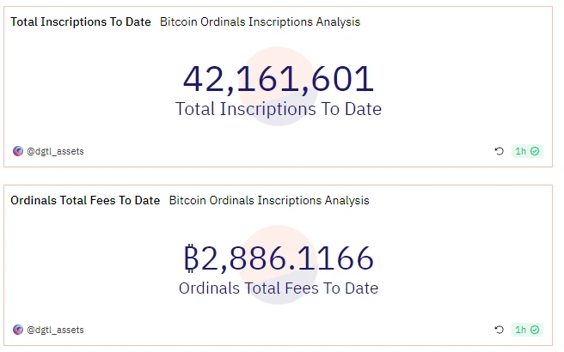
Task: Visit @dgtl_assets profile from Ordinals Fees panel
Action: (x=55, y=330)
